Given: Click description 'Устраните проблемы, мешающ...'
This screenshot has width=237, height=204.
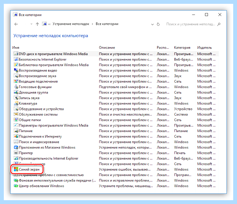Looking at the screenshot, I should click(x=126, y=186).
